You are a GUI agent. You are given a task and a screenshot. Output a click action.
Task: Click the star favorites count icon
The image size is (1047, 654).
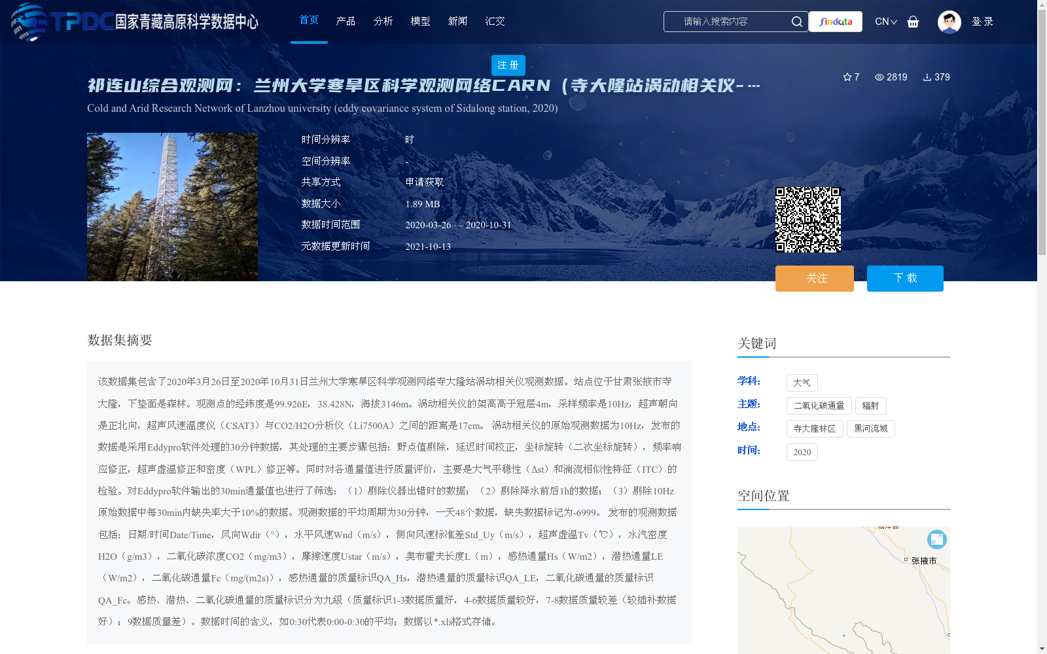tap(847, 77)
